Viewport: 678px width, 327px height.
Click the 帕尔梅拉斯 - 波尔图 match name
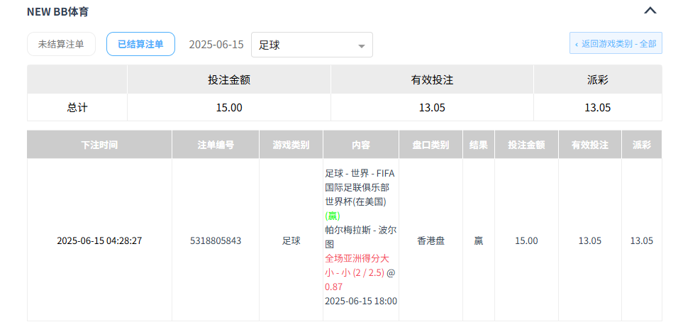tap(360, 237)
